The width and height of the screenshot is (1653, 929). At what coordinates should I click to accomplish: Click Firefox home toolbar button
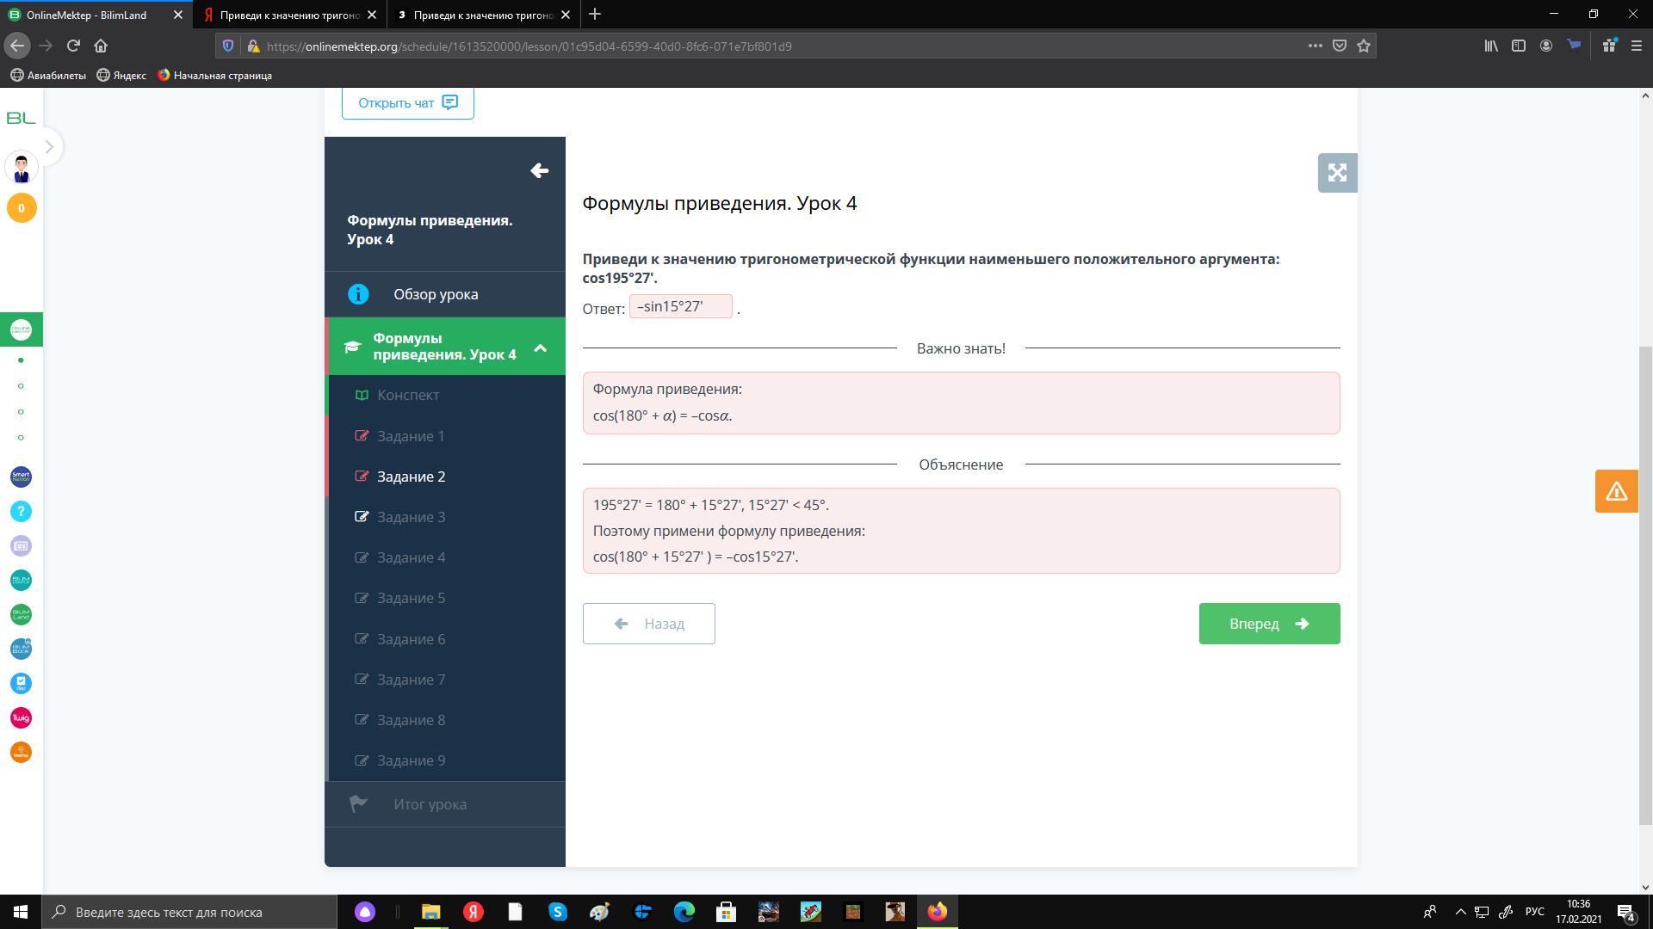101,46
